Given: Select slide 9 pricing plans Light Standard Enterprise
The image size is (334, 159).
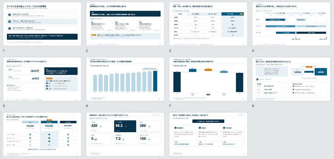Looking at the screenshot, I should click(x=42, y=134).
